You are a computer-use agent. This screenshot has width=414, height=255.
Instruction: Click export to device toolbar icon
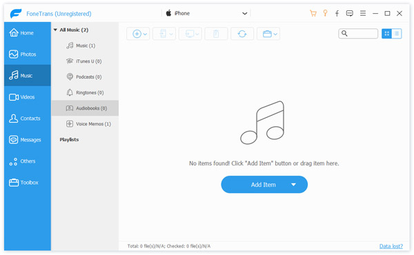pyautogui.click(x=163, y=34)
